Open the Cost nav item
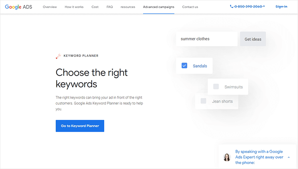 [95, 7]
